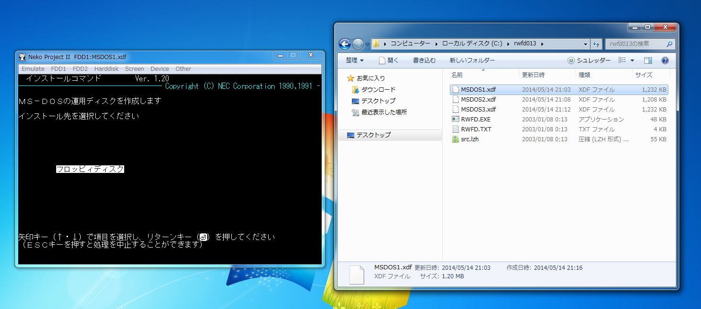Click the MSDOS1.xdf file icon

click(x=456, y=89)
